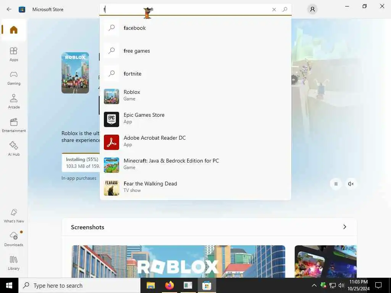Choose Fear the Walking Dead suggestion
The width and height of the screenshot is (391, 293).
(x=195, y=188)
